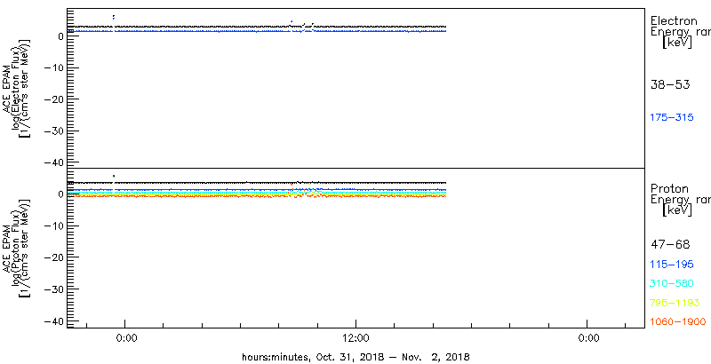Select the proton 47-68 keV legend entry

[670, 245]
